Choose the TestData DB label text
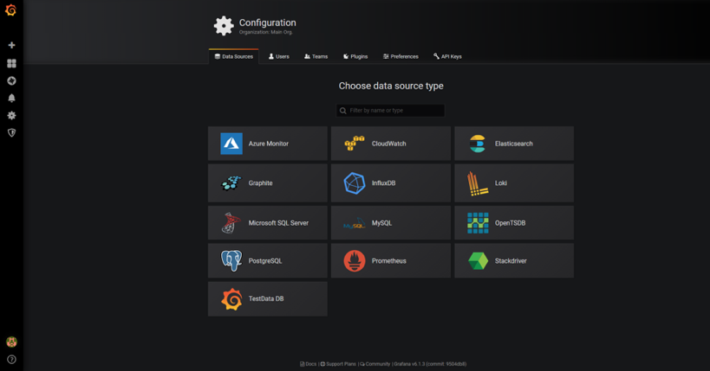The height and width of the screenshot is (371, 710). click(x=266, y=298)
